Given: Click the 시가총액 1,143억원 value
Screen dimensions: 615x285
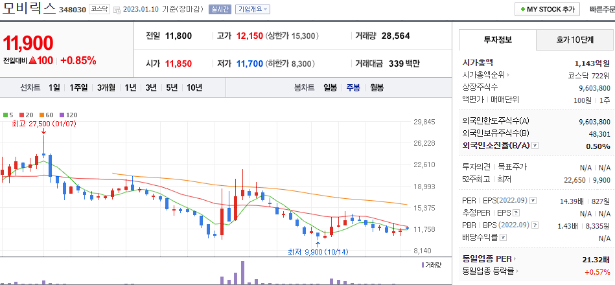Looking at the screenshot, I should pyautogui.click(x=592, y=63).
